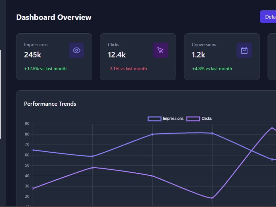Click Clicks data point at value 28

(x=33, y=188)
